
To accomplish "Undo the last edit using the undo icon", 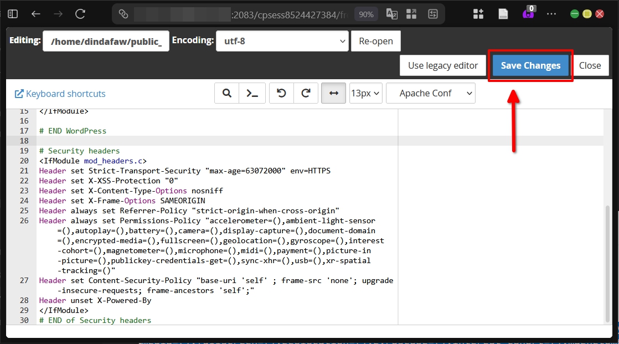I will (281, 93).
